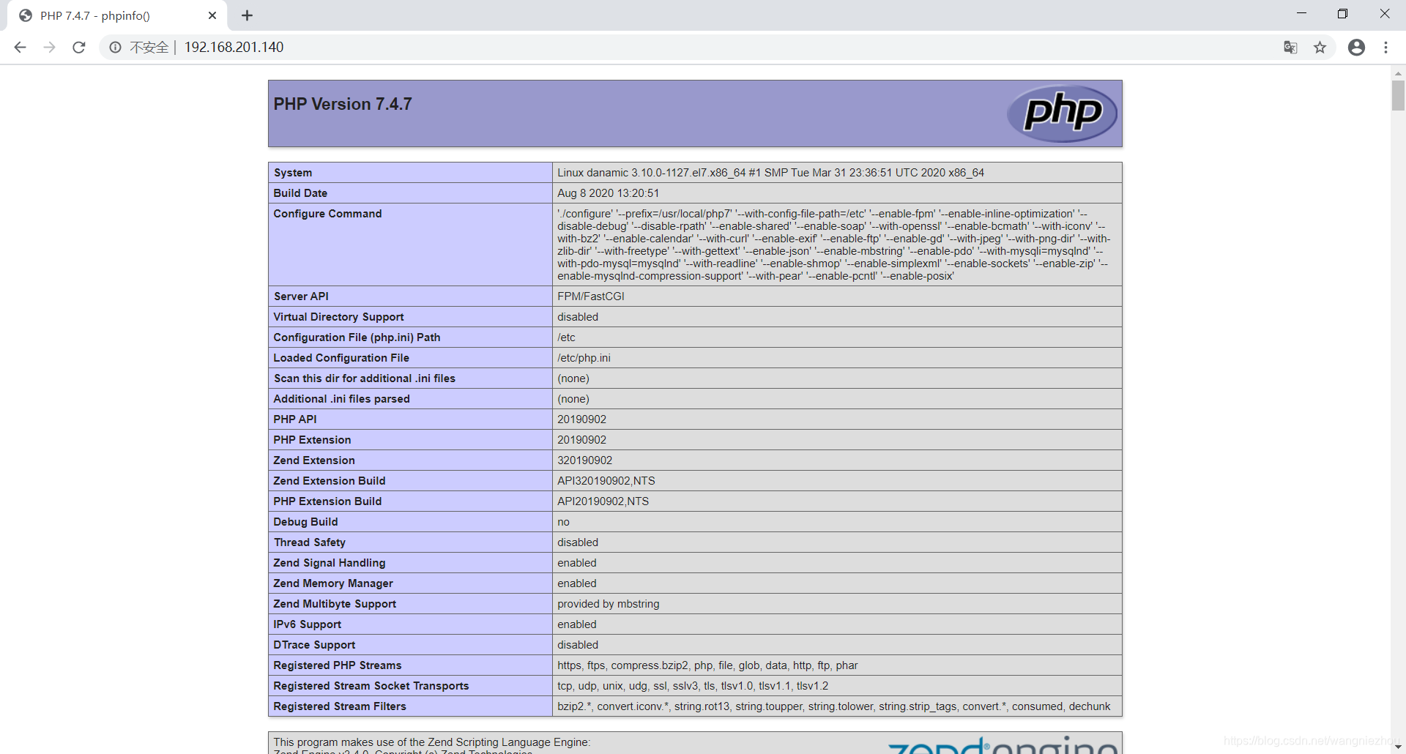Click the 'Configure Command' label

click(327, 214)
